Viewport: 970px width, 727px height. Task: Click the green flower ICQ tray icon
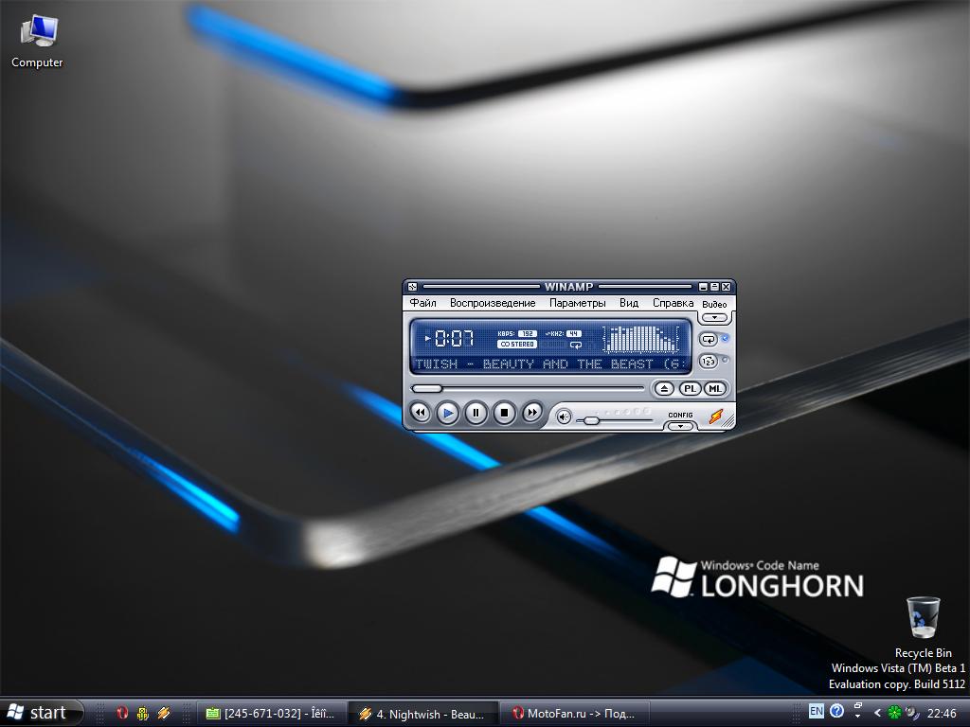point(894,713)
